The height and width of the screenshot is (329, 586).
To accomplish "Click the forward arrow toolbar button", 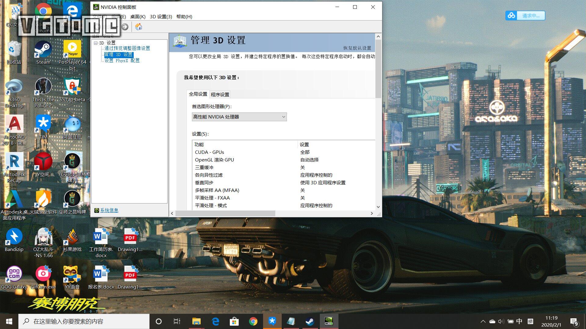I will (x=125, y=27).
